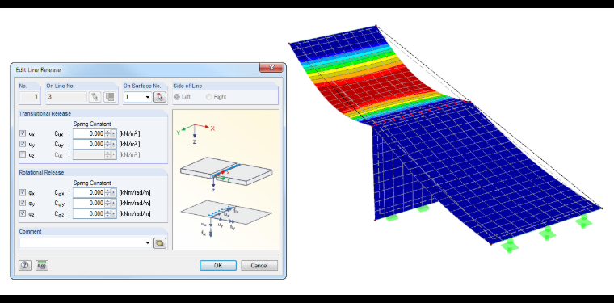Click the Cφz spring constant spinner

pyautogui.click(x=107, y=214)
